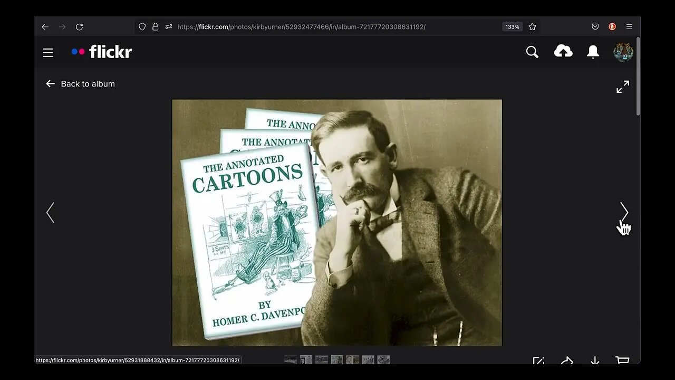Click the Flickr URL address field
Screen dimensions: 675x380
pos(337,26)
